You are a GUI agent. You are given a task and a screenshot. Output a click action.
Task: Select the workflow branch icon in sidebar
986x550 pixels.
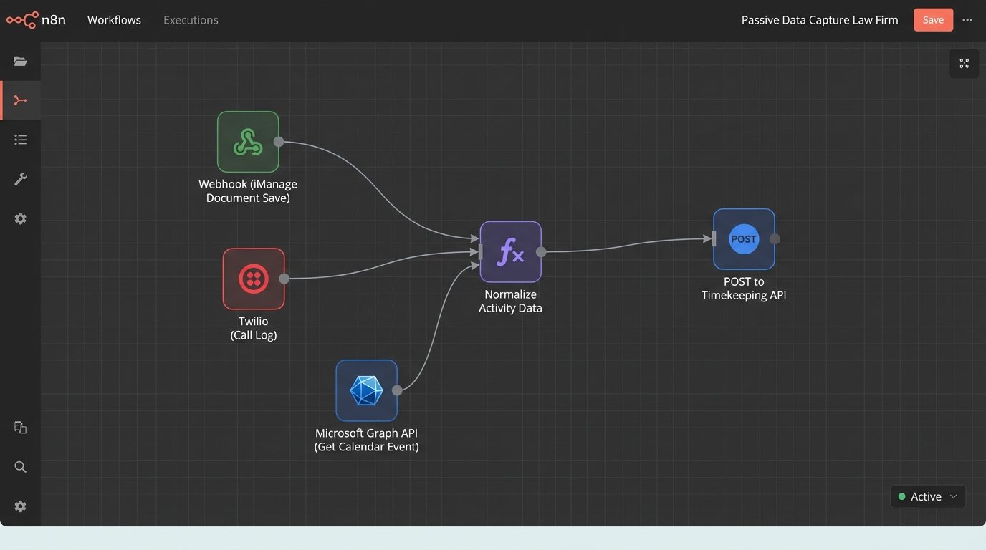[20, 100]
